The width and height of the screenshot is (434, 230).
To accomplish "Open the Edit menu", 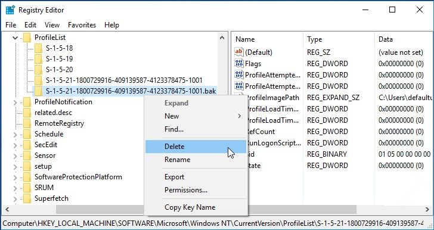I will (30, 25).
